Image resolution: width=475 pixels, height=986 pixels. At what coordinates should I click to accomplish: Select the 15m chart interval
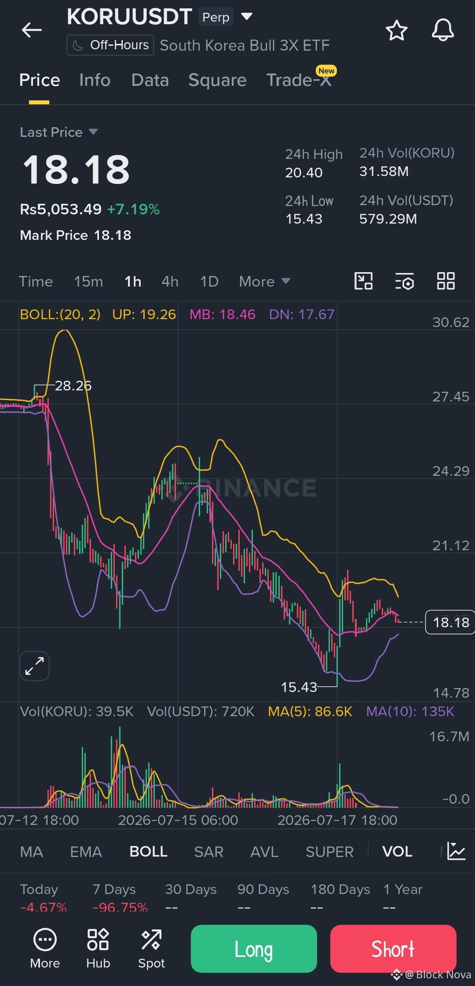tap(88, 282)
